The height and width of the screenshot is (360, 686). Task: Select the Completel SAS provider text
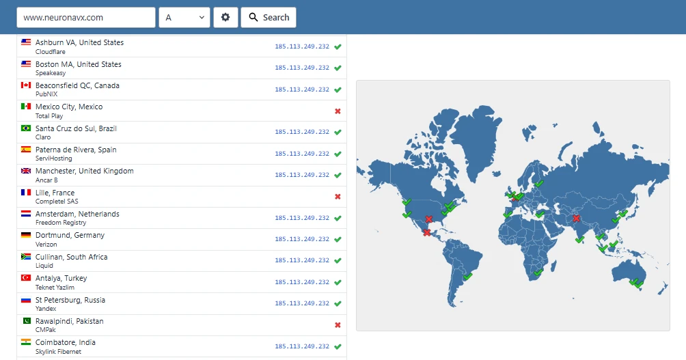click(57, 202)
